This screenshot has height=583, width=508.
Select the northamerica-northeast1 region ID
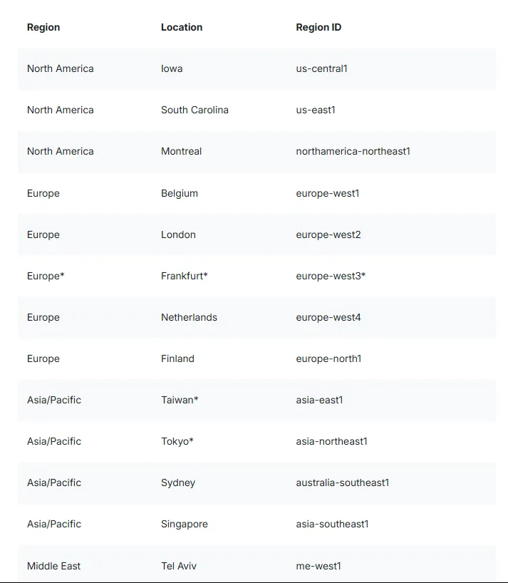353,151
